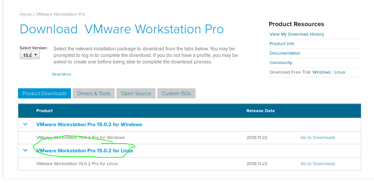
Task: Open the Custom ISOs tab
Action: (x=176, y=93)
